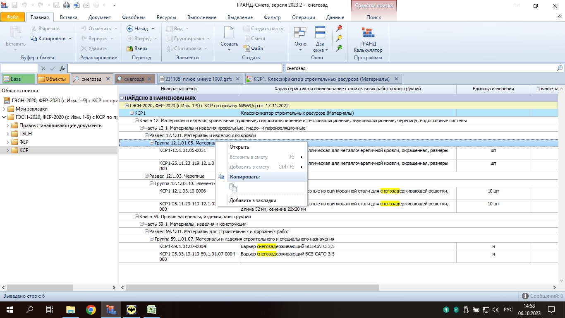Click the Файл button in Создать group
Image resolution: width=565 pixels, height=318 pixels.
(x=253, y=48)
